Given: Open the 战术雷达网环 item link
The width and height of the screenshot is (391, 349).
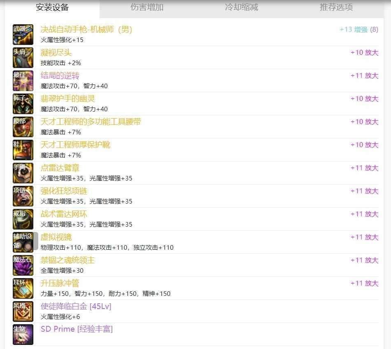Looking at the screenshot, I should pyautogui.click(x=64, y=214).
